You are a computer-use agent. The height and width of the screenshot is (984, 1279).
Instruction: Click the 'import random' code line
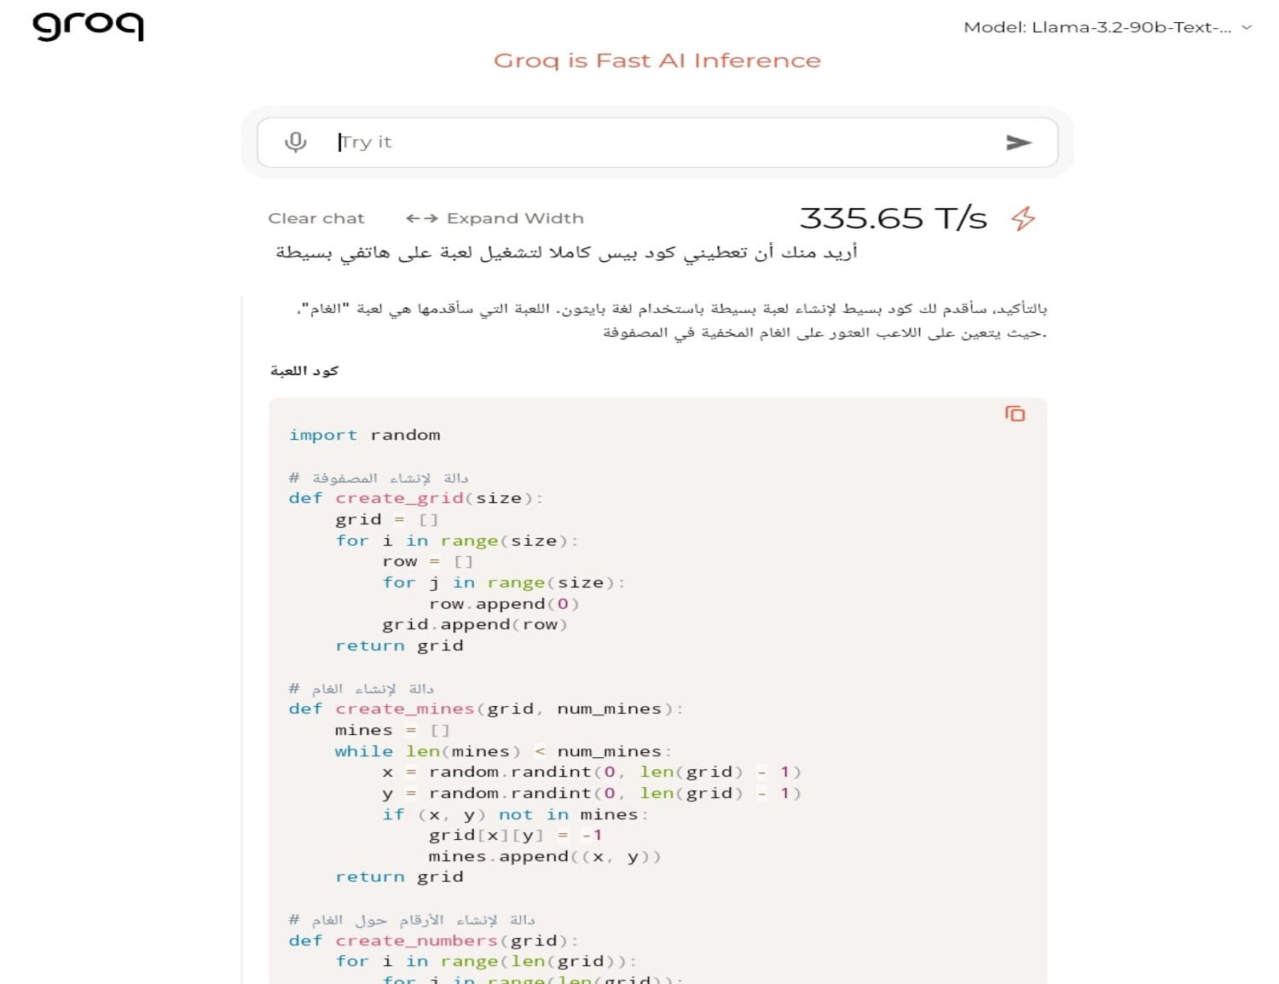click(x=365, y=435)
